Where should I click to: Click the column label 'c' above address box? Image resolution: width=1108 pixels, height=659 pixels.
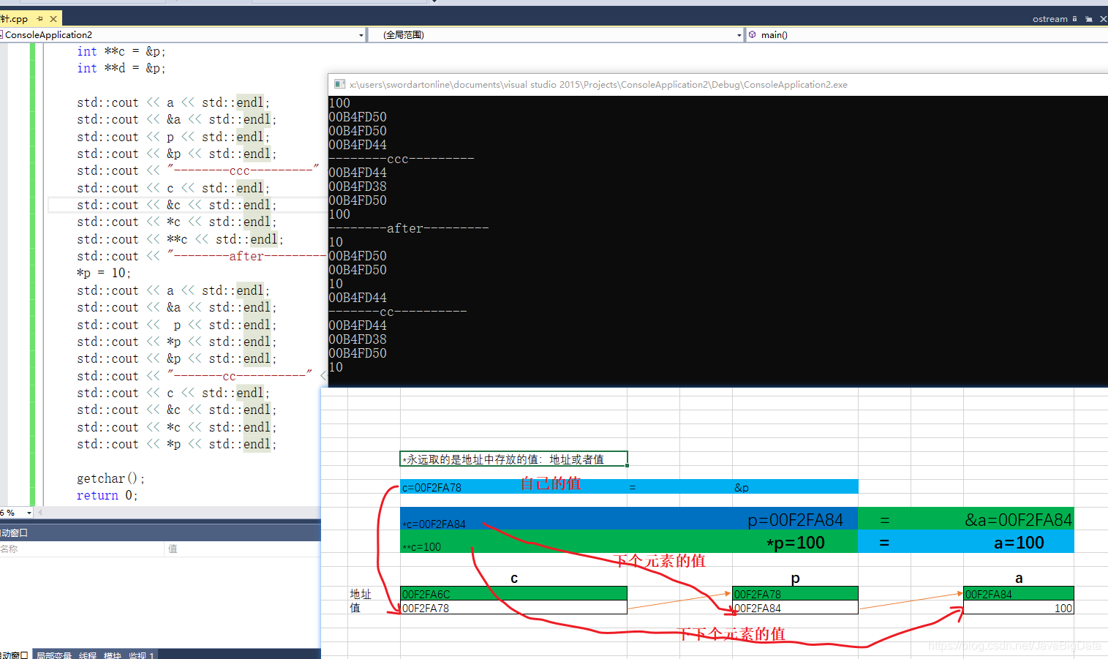[514, 579]
